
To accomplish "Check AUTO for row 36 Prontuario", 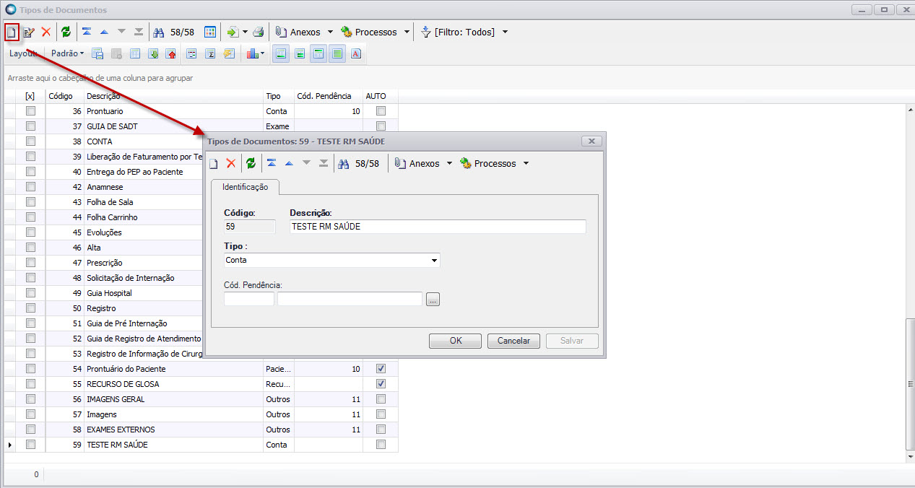I will 381,111.
